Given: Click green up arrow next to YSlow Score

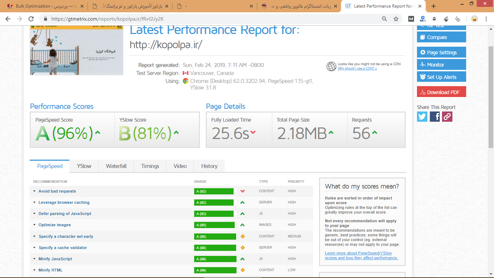Looking at the screenshot, I should (176, 132).
